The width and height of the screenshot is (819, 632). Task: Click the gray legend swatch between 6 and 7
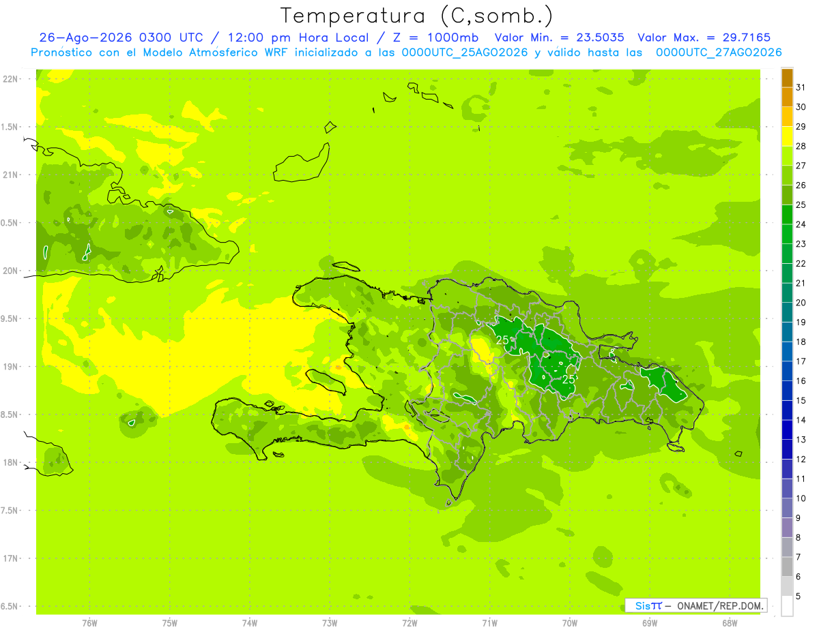(x=787, y=567)
